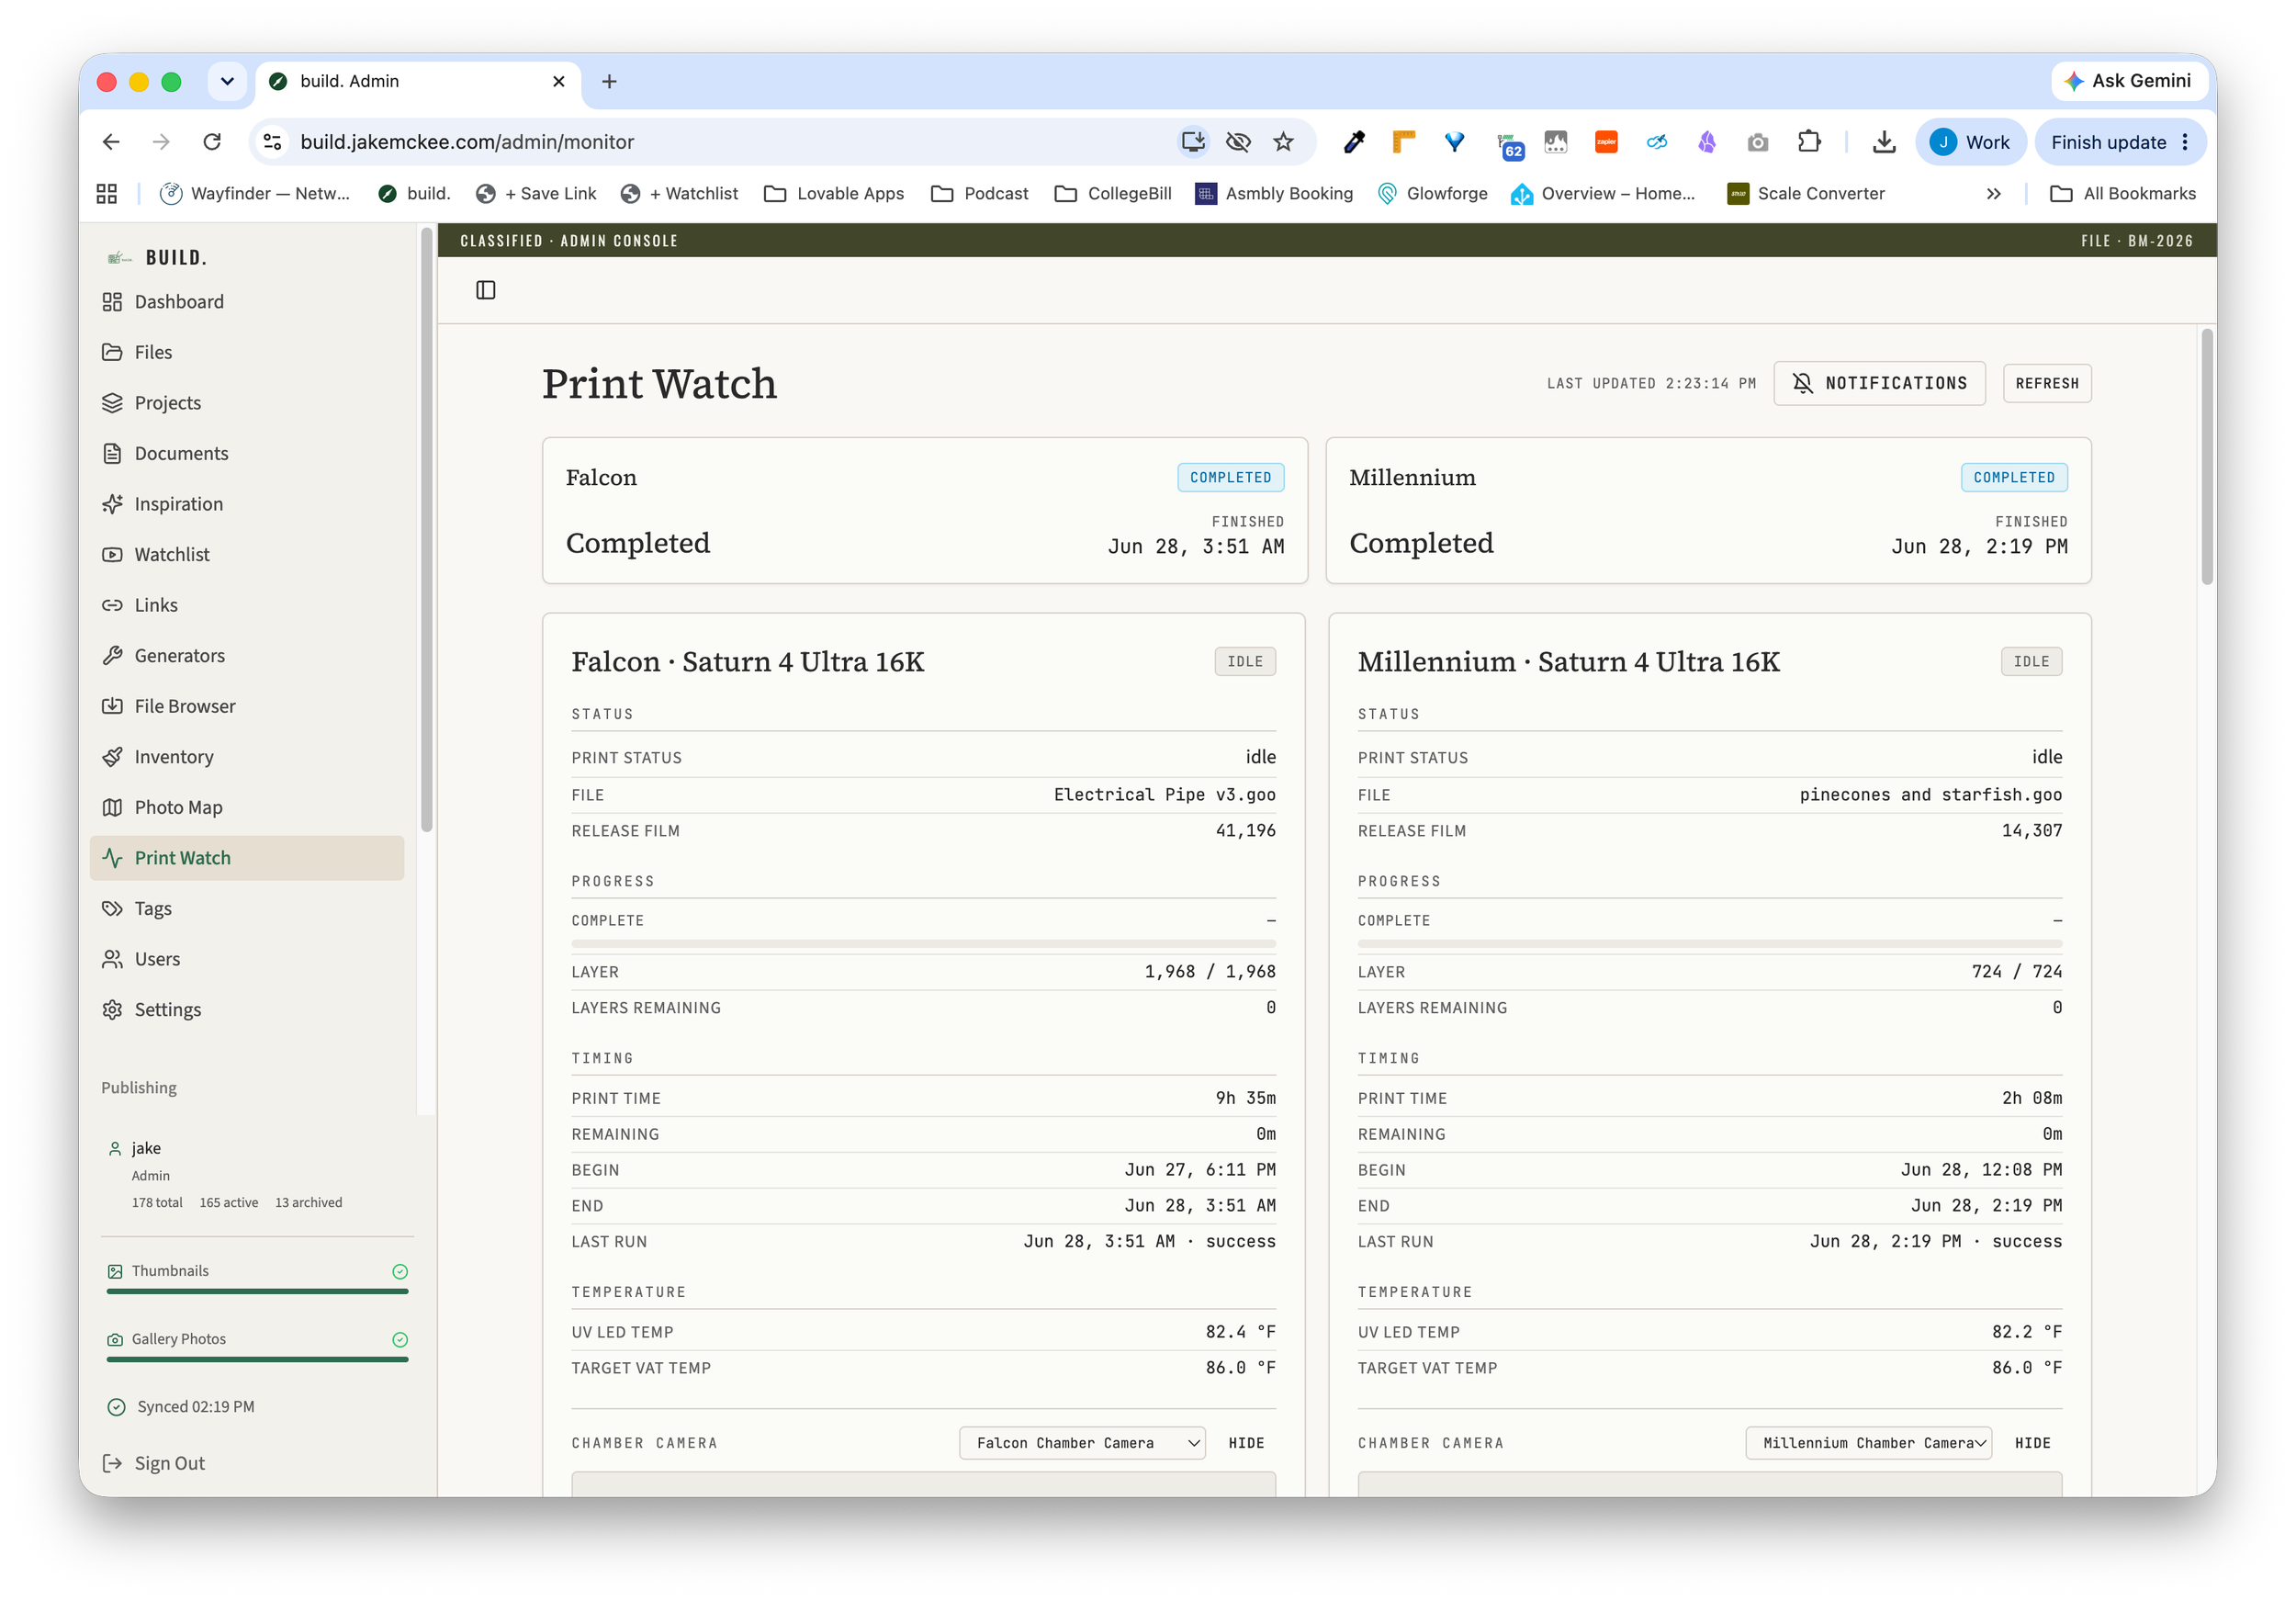Open the Podcast bookmark folder
The image size is (2296, 1601).
coord(979,194)
